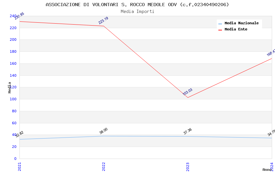This screenshot has width=275, height=178.
Task: Select Media Ente legend label
Action: (236, 29)
